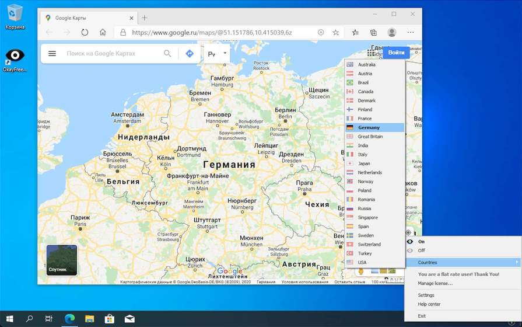Go to browser home page
The width and height of the screenshot is (522, 327).
click(103, 32)
